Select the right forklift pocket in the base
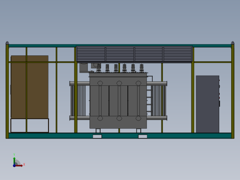Image resolution: width=240 pixels, height=180 pixels. point(143,136)
